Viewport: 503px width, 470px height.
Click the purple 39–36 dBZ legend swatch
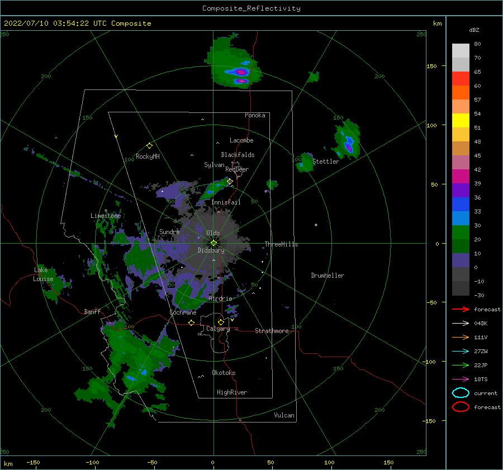click(461, 191)
